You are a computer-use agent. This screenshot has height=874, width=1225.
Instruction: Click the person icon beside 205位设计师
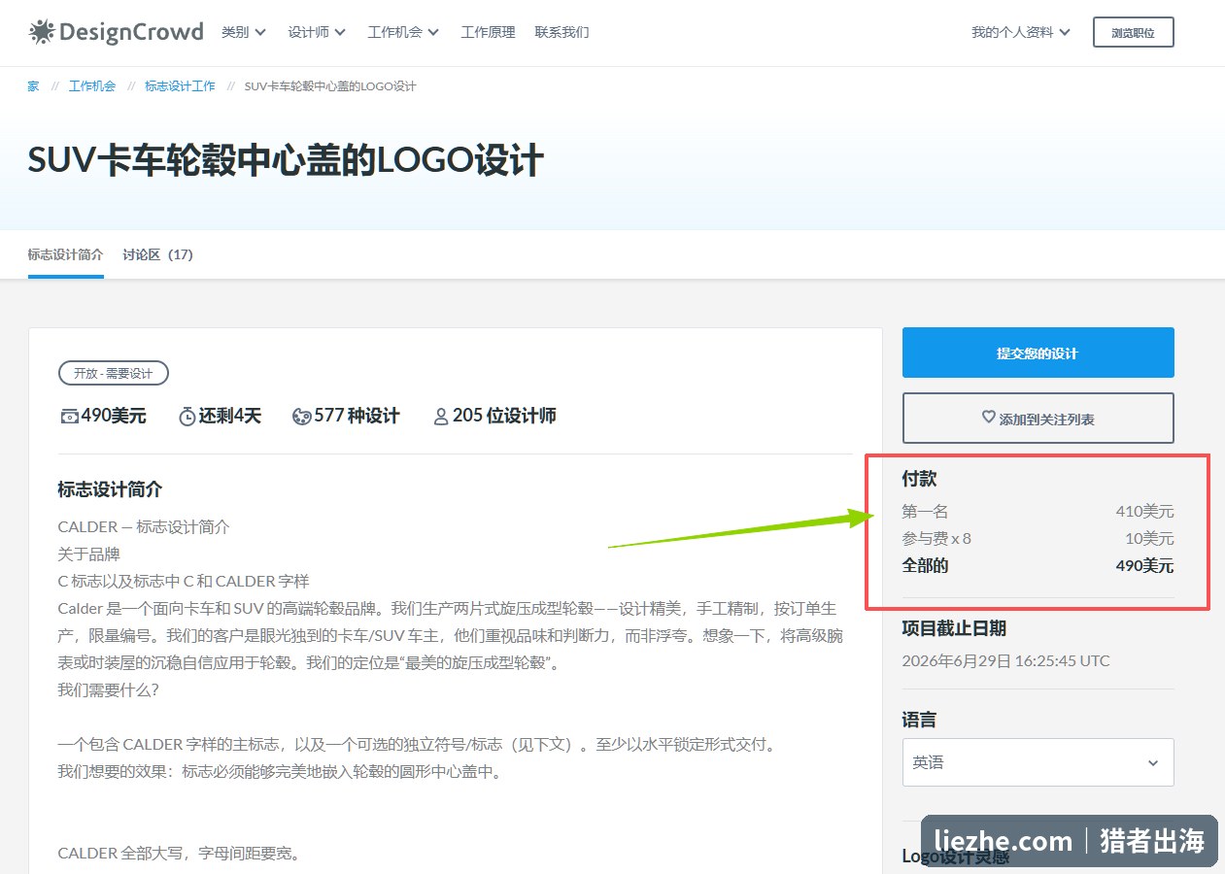(x=441, y=417)
